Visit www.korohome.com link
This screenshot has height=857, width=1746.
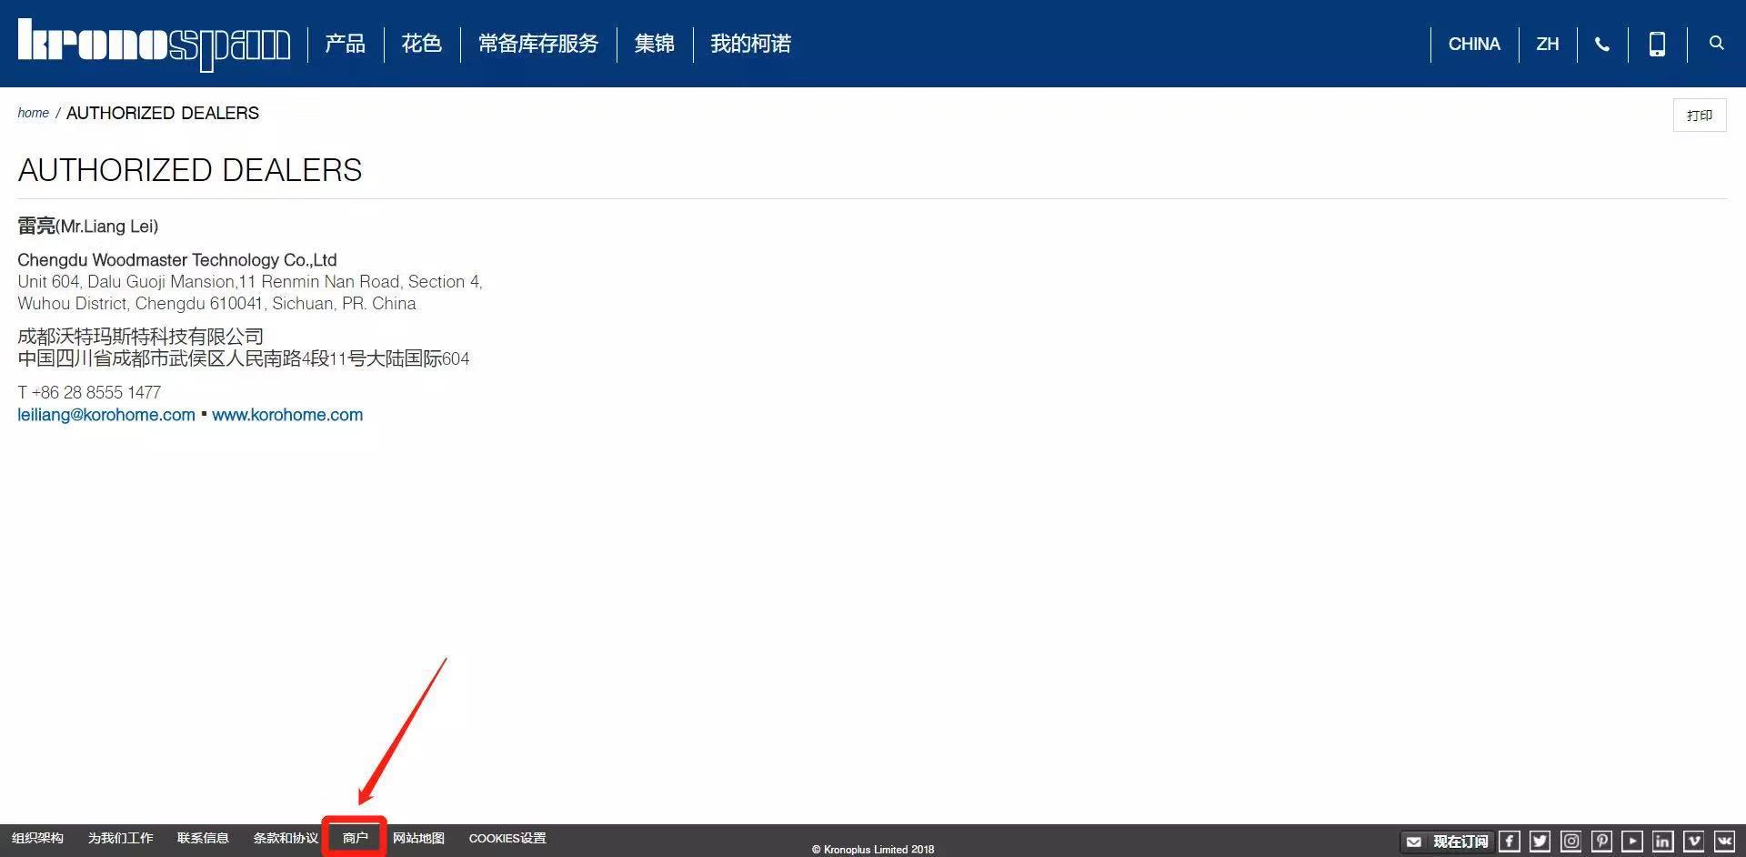(287, 415)
